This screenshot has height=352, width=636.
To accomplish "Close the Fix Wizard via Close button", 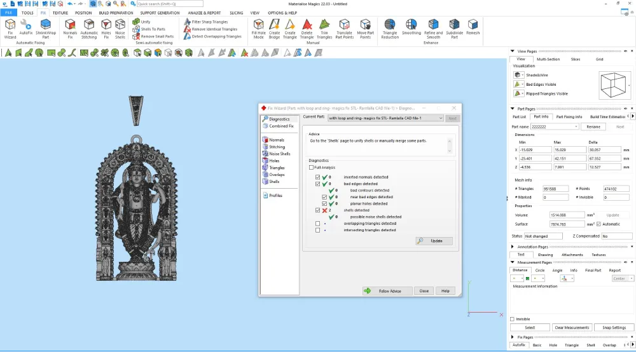I will pyautogui.click(x=424, y=291).
